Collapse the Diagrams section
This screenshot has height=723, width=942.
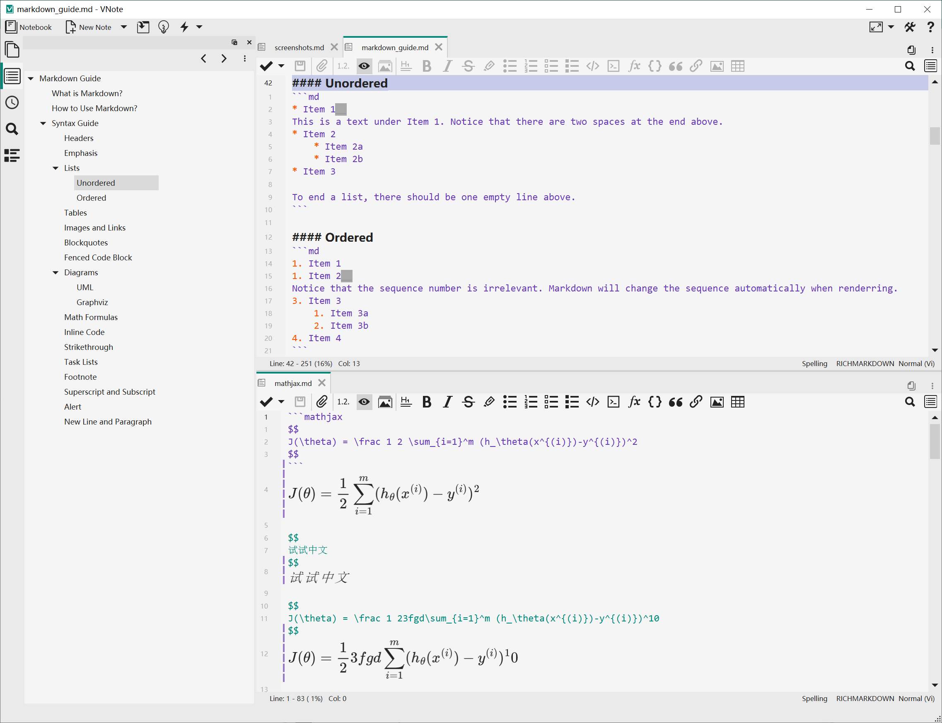(x=56, y=272)
